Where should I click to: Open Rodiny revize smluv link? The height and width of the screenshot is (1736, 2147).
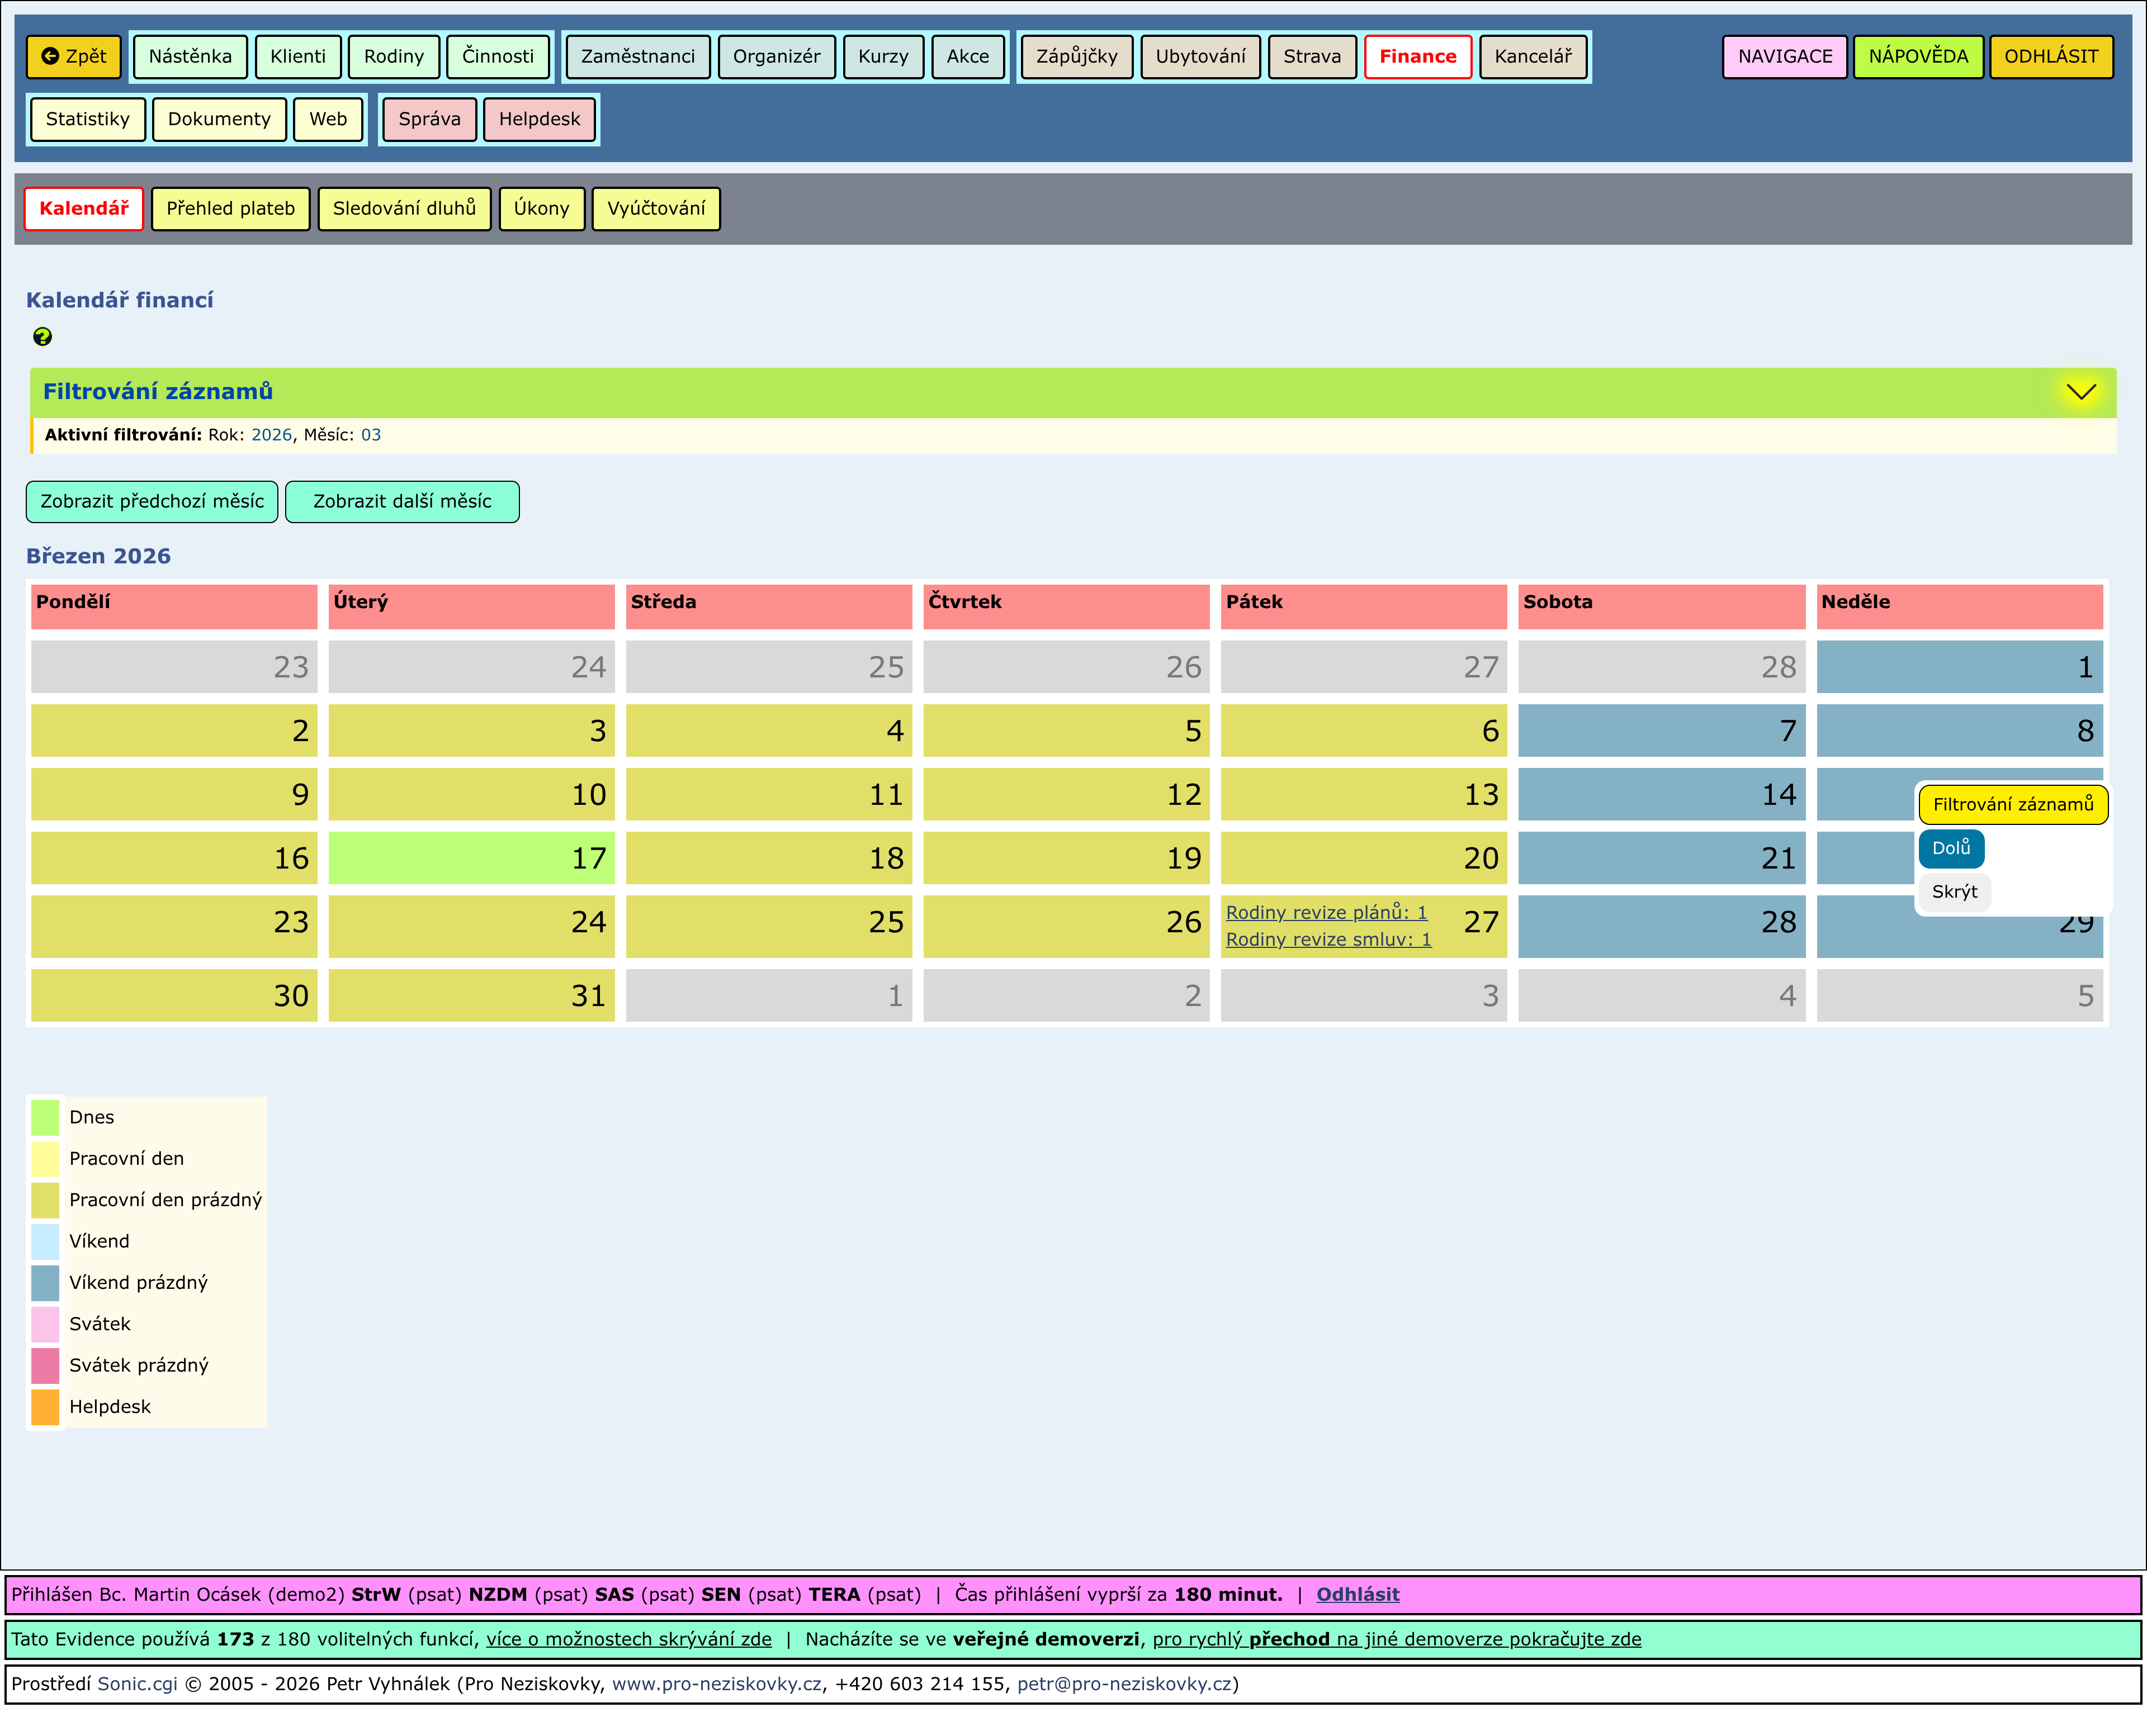click(x=1328, y=940)
